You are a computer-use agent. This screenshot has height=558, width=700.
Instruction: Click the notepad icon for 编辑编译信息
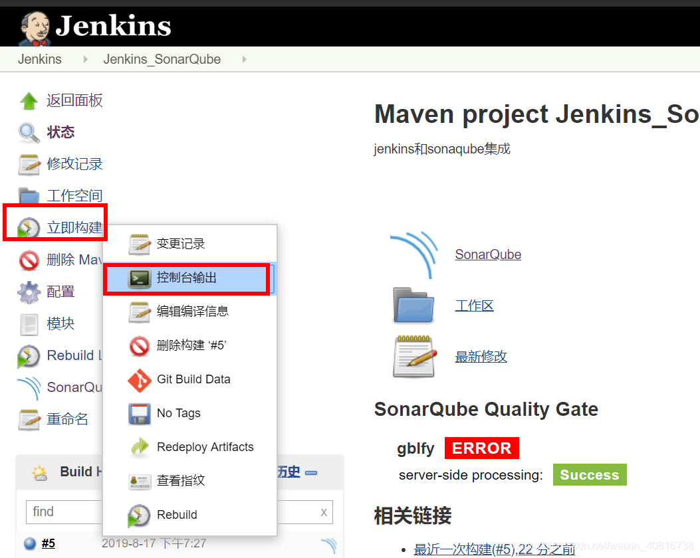point(140,312)
